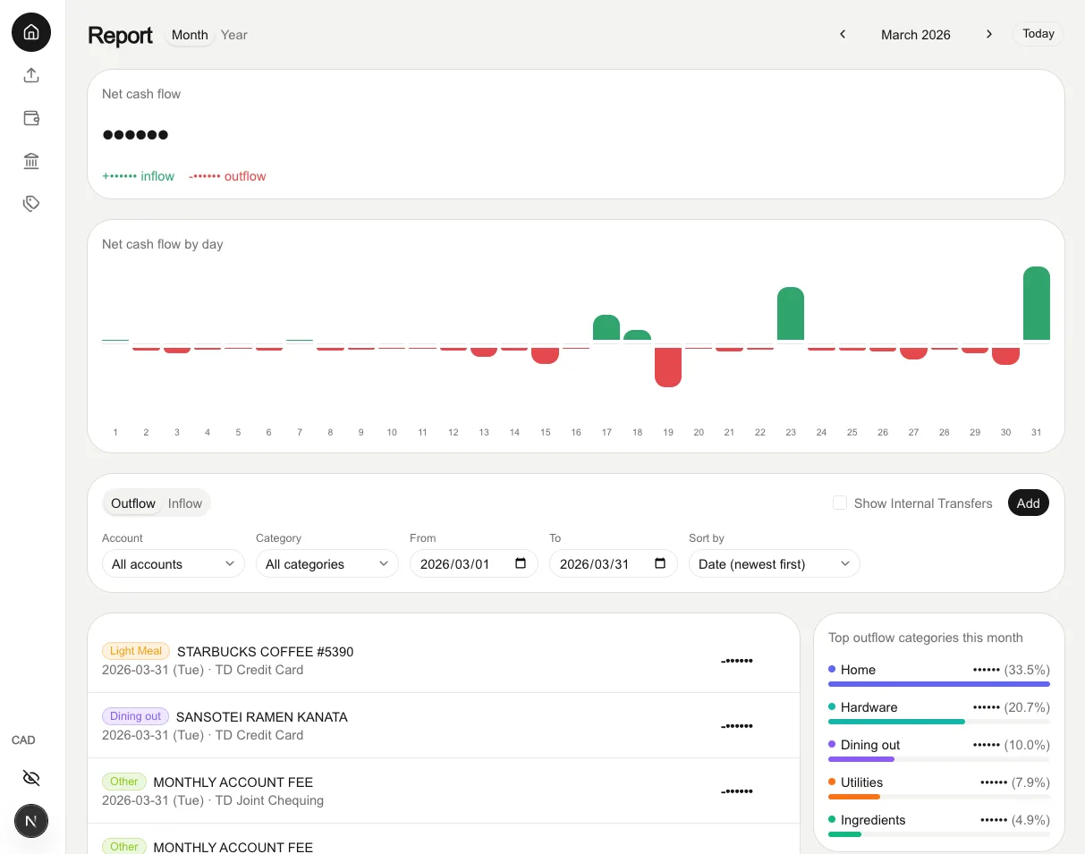The height and width of the screenshot is (854, 1085).
Task: Select the Inflow tab
Action: (185, 503)
